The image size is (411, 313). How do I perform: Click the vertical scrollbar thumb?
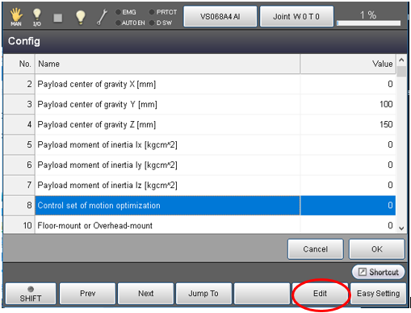coord(401,72)
